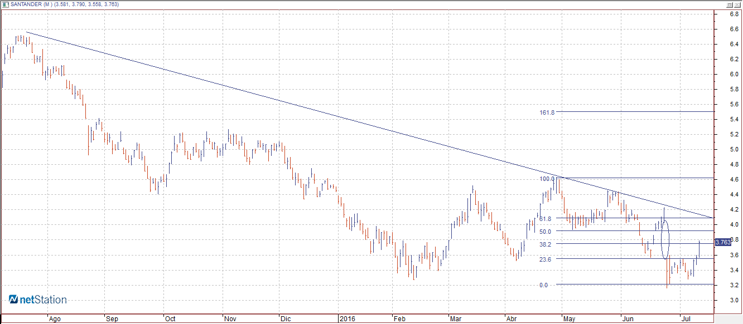Click the Sep label on time axis

click(112, 320)
